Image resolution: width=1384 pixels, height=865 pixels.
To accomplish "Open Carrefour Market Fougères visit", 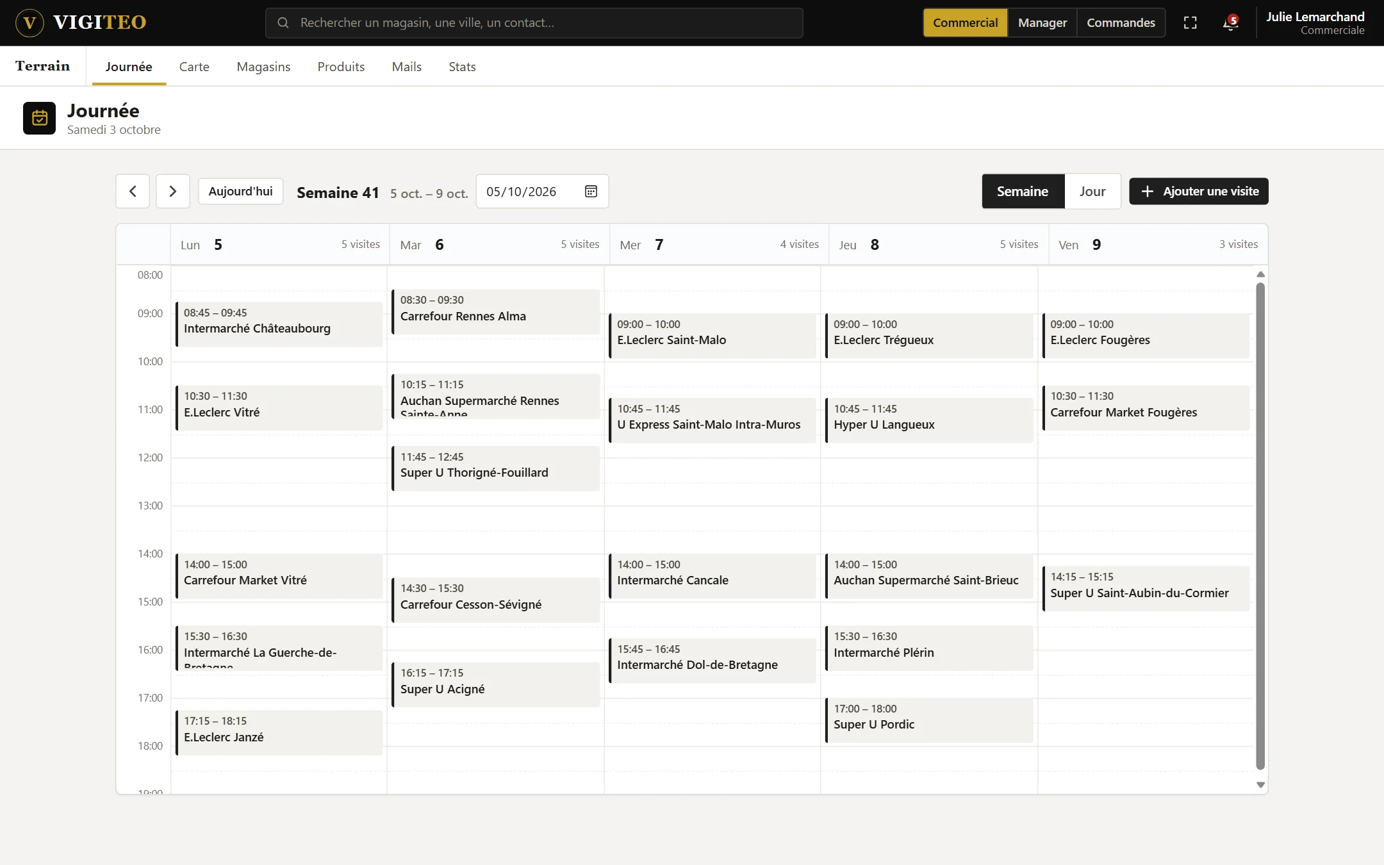I will 1146,408.
